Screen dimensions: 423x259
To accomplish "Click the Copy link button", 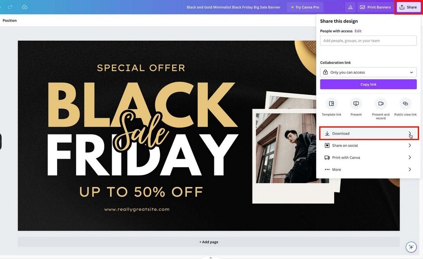I will (368, 84).
